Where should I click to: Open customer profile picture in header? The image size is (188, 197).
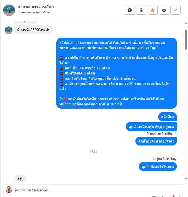(9, 10)
